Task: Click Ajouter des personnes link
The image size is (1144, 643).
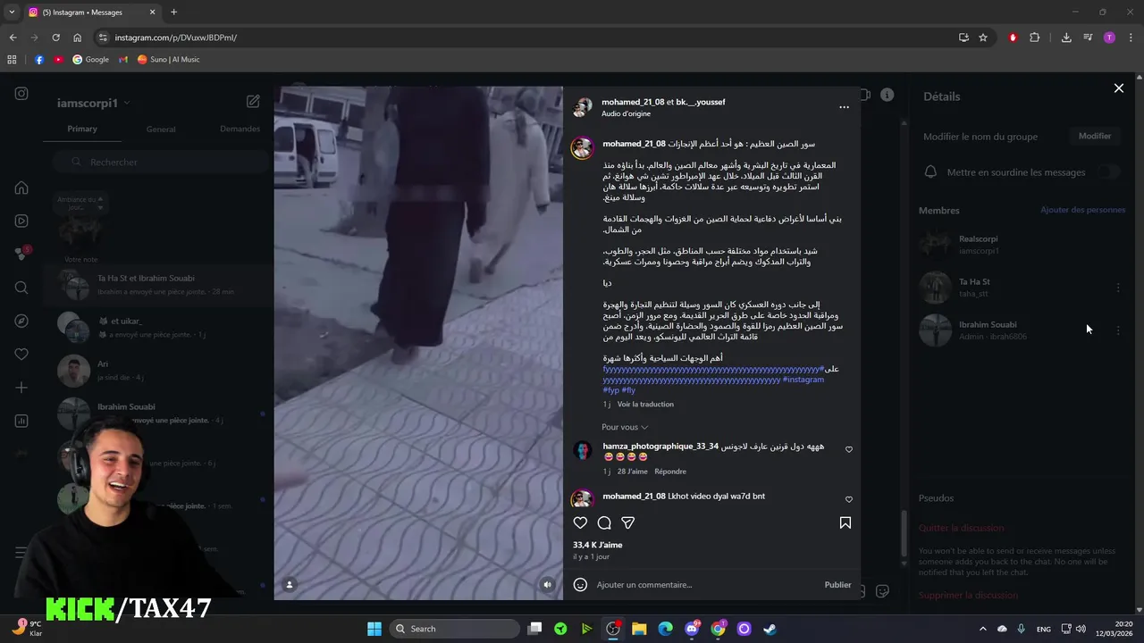Action: point(1082,210)
